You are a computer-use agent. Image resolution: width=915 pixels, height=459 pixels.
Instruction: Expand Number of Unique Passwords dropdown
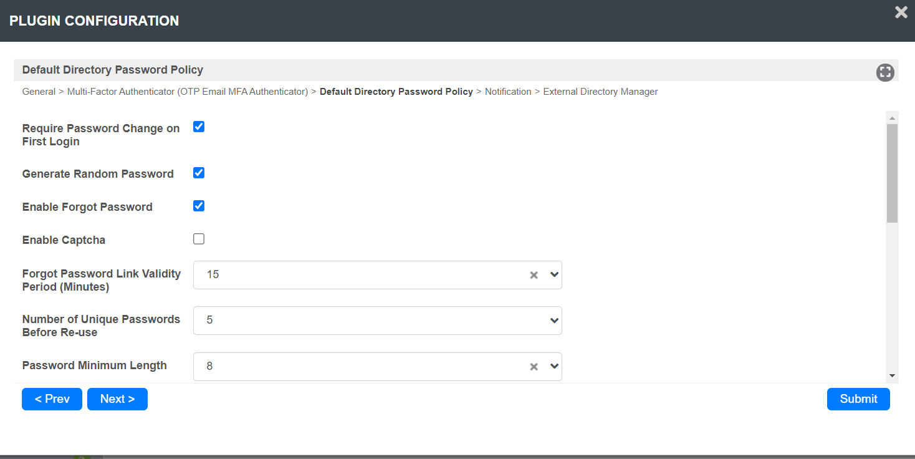(x=554, y=321)
